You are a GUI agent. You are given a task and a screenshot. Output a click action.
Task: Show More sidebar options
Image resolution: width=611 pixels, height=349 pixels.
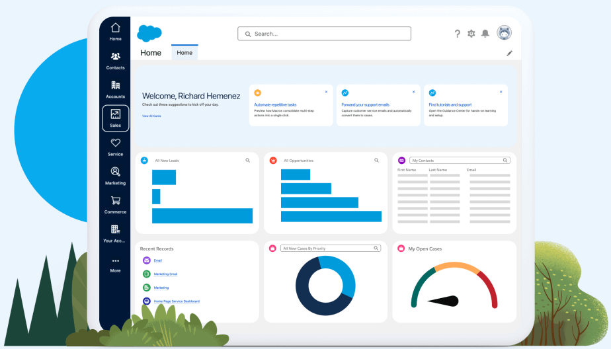coord(115,265)
